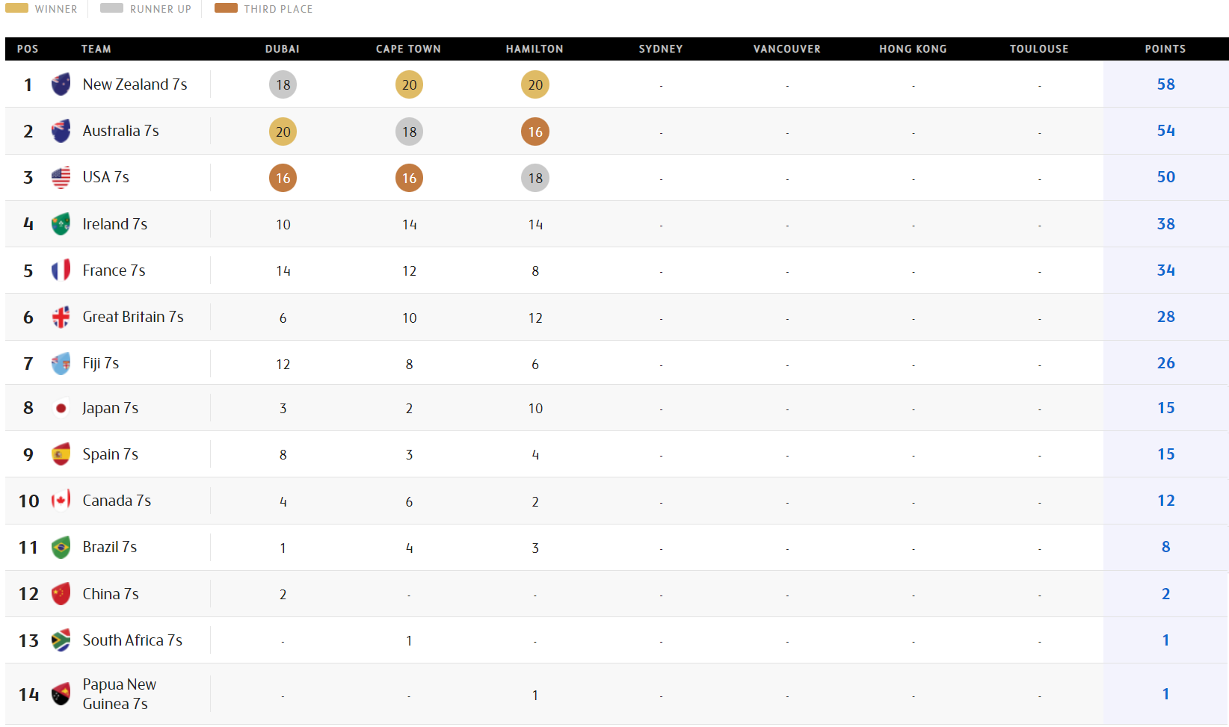Select the Dubai column header
This screenshot has height=727, width=1229.
283,49
